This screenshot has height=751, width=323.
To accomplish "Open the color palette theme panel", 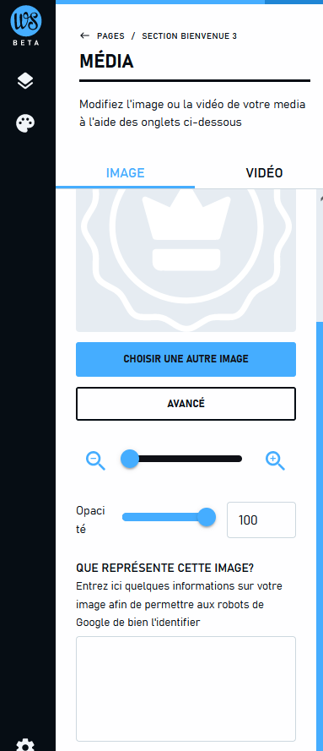I will pos(25,123).
